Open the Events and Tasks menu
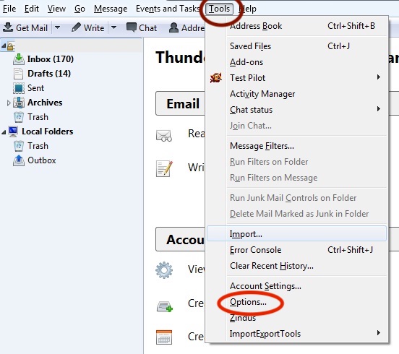399x354 pixels. coord(168,9)
